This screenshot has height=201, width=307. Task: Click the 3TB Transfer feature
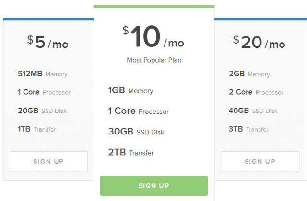click(x=248, y=129)
